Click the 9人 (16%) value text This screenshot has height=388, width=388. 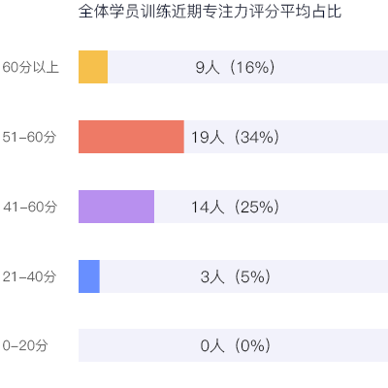[235, 67]
